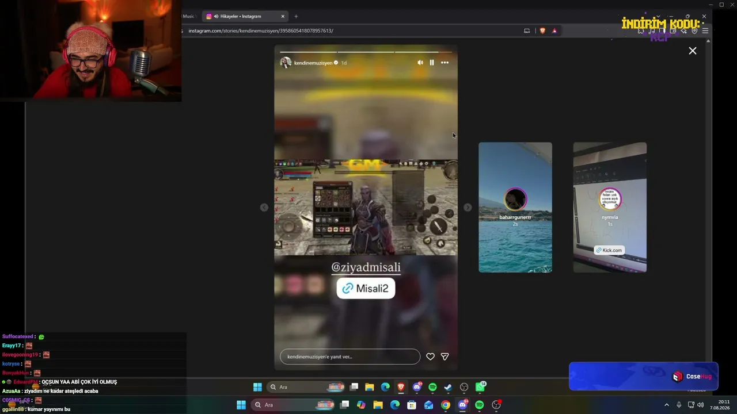The width and height of the screenshot is (737, 414).
Task: Open kendinemuzisyen profile from username
Action: 313,63
